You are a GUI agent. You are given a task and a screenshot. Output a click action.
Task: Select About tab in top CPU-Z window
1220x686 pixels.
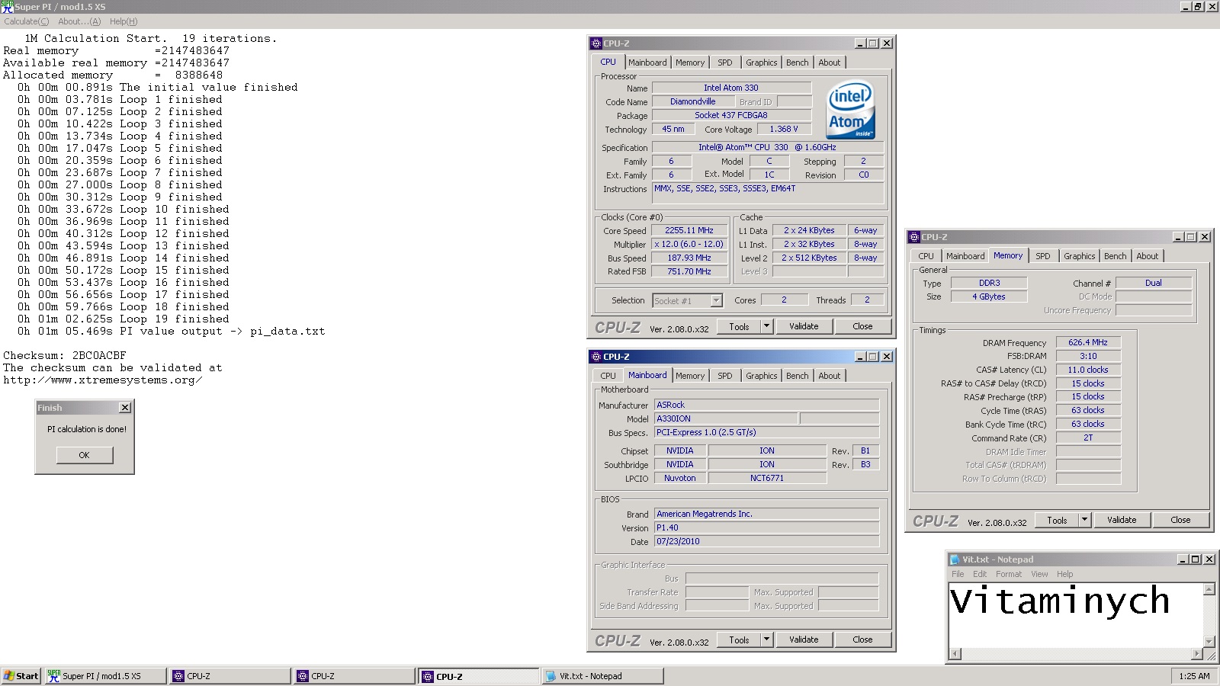[830, 63]
